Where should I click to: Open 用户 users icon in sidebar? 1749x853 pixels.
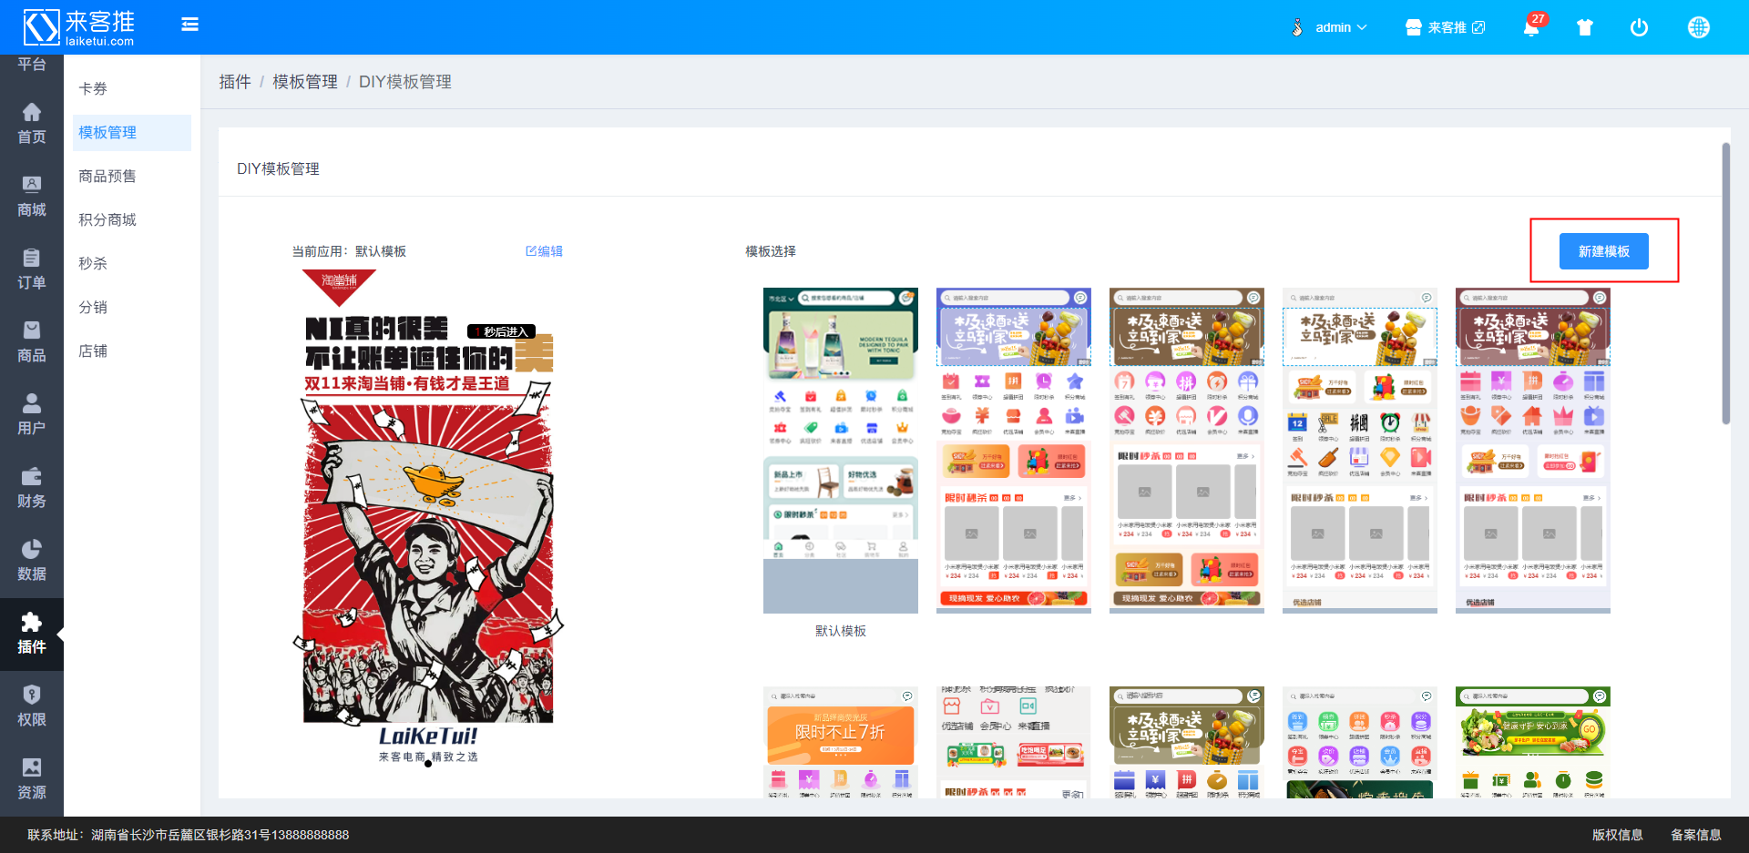(x=32, y=414)
